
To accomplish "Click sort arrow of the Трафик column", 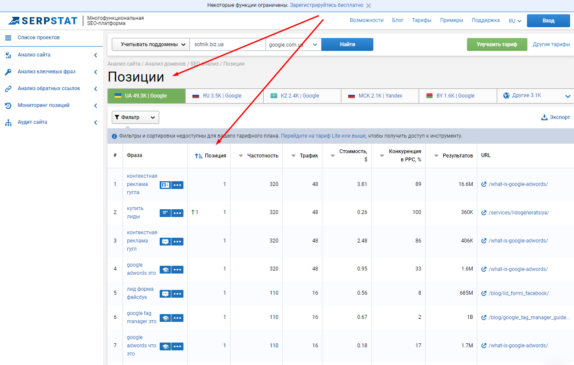I will (293, 156).
